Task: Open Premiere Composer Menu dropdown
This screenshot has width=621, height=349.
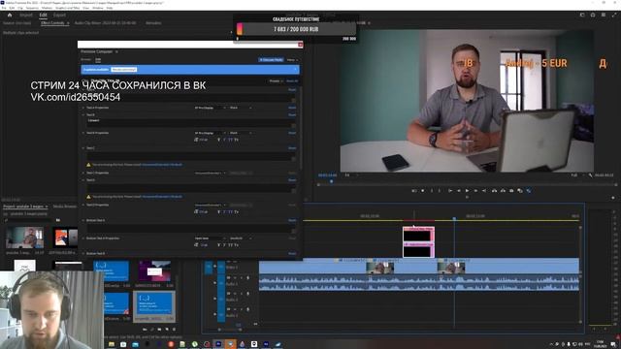Action: pyautogui.click(x=292, y=60)
